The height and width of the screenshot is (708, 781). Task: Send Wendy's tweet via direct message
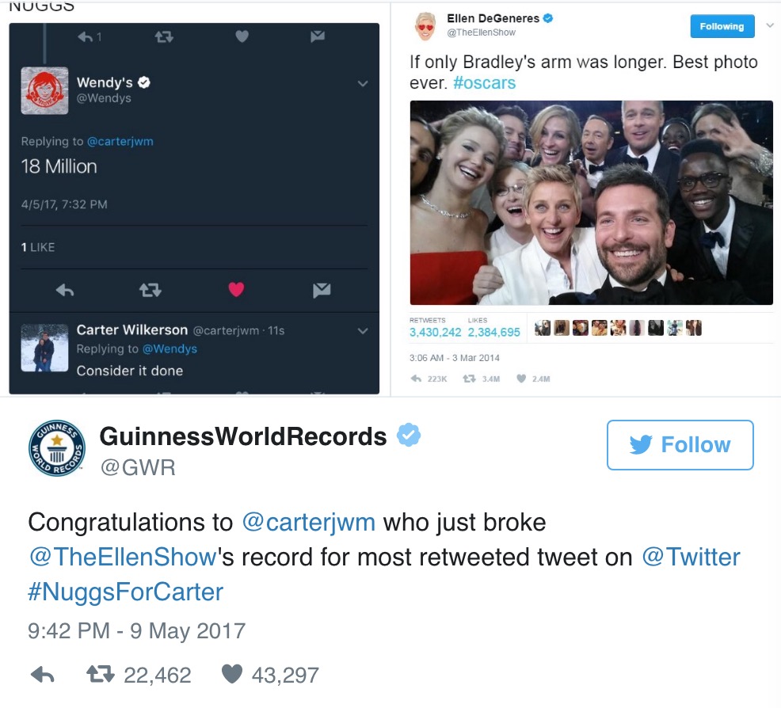point(320,291)
